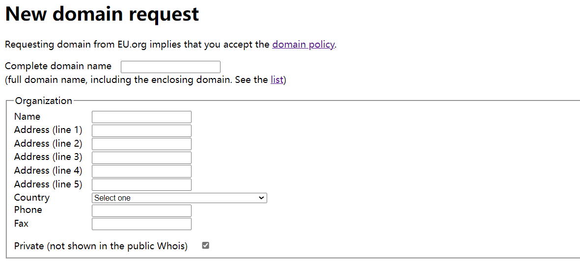The image size is (580, 261).
Task: Focus the Address (line 4) field
Action: tap(141, 171)
